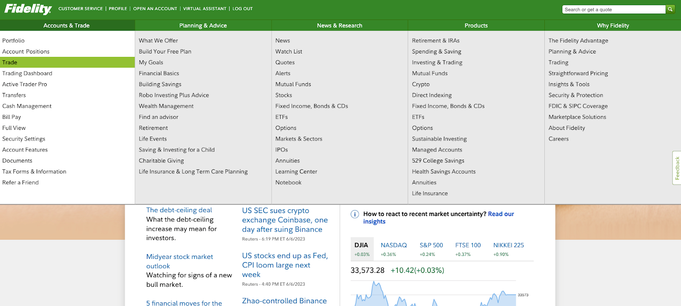Open Planning & Advice menu
This screenshot has width=681, height=306.
coord(203,25)
